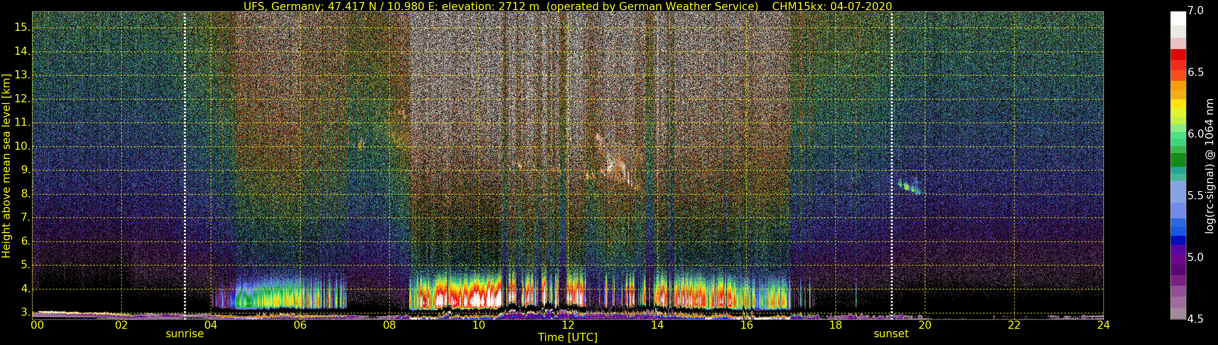The width and height of the screenshot is (1218, 345).
Task: Click height axis tick label '4.'
Action: (25, 289)
